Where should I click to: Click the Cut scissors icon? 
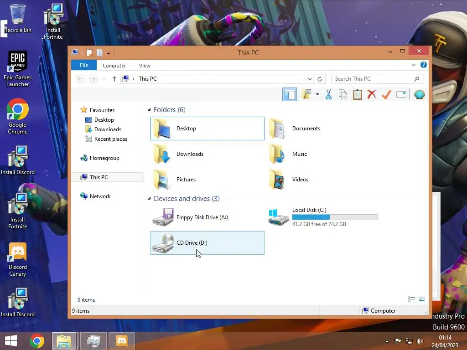click(x=328, y=95)
